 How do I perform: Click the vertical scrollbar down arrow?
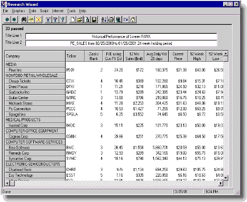[226, 178]
